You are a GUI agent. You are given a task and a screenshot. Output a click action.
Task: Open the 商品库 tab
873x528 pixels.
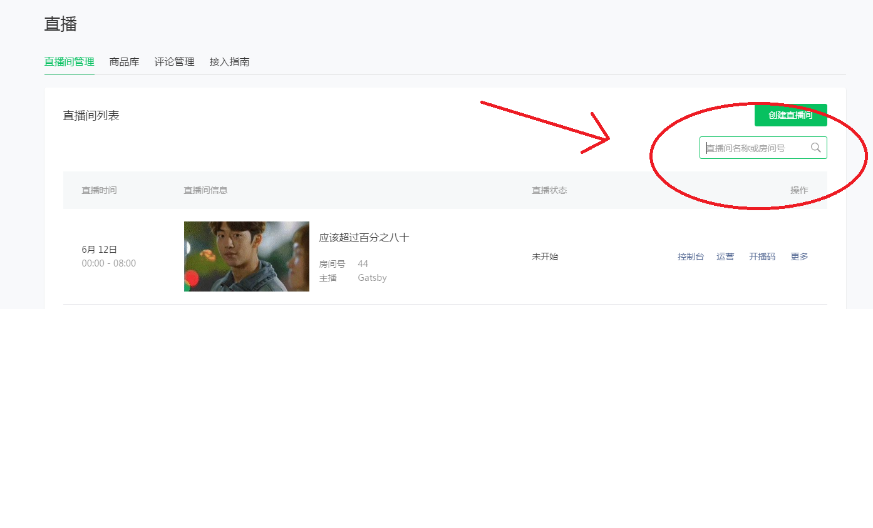click(124, 62)
